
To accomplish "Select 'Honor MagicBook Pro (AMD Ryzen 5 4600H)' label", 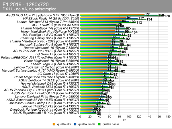I will coord(47,77).
